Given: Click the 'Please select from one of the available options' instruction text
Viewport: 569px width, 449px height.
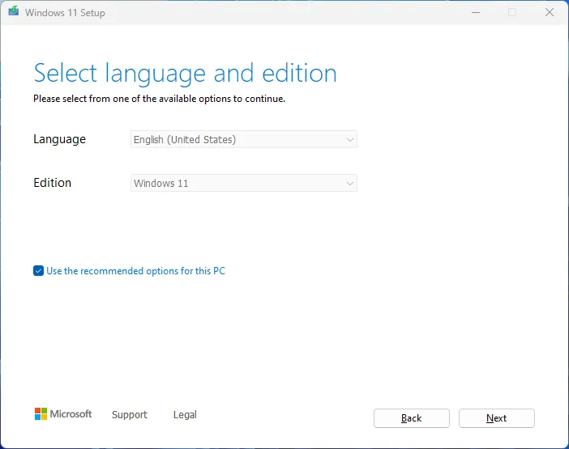Looking at the screenshot, I should click(159, 100).
